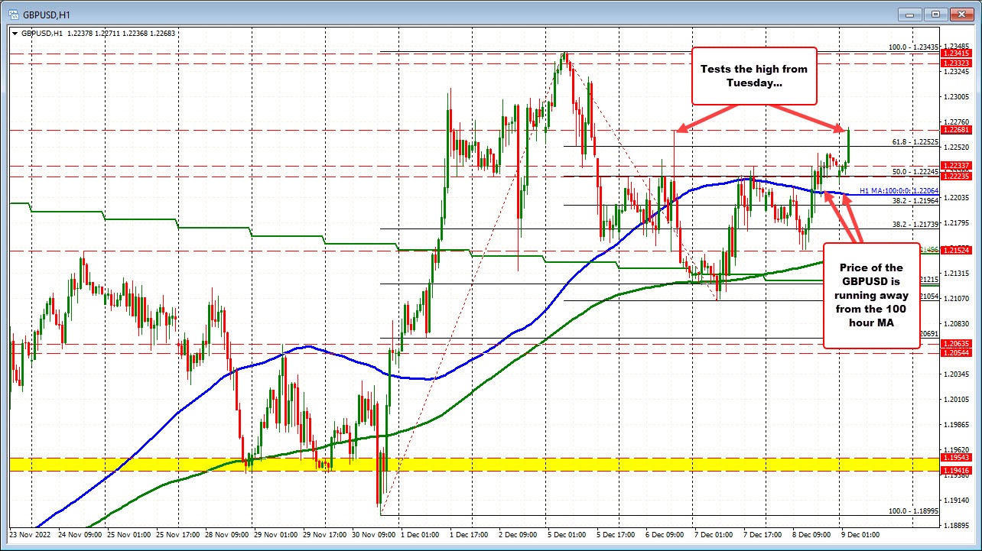Click the current price tag 1.22681
This screenshot has height=551, width=982.
[x=958, y=130]
